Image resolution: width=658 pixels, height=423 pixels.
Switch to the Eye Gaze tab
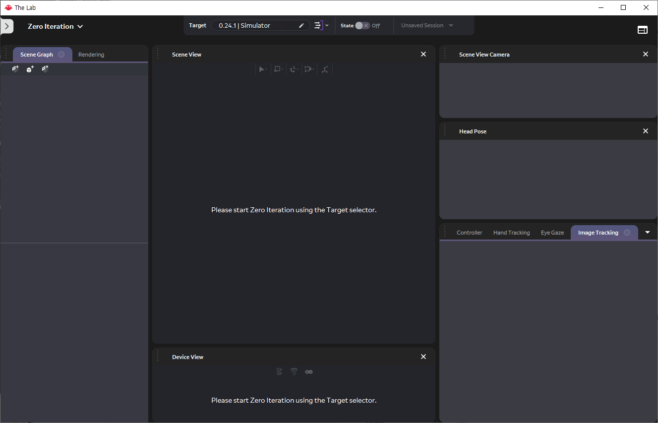pyautogui.click(x=552, y=233)
